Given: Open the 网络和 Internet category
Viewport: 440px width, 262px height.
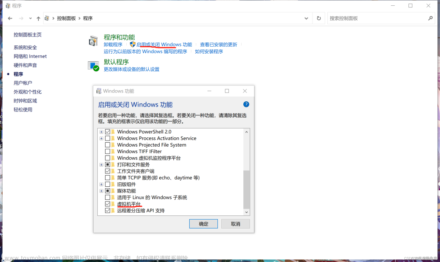Looking at the screenshot, I should [30, 56].
